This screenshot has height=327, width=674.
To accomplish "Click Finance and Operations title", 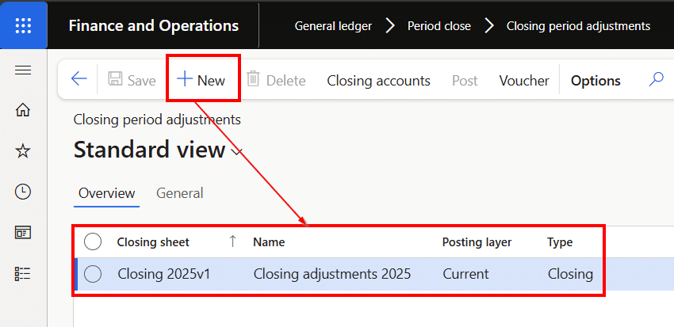I will pyautogui.click(x=154, y=25).
